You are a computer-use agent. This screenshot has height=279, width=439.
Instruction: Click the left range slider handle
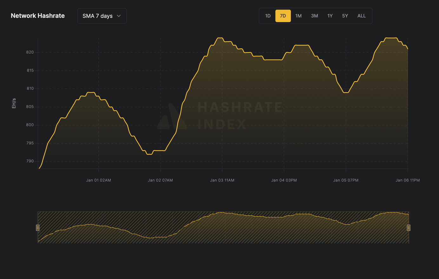[38, 228]
